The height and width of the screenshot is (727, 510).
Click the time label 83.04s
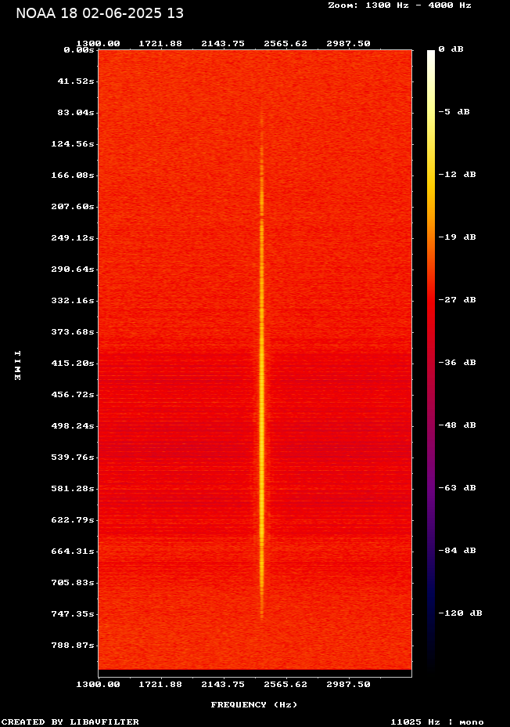(x=76, y=112)
